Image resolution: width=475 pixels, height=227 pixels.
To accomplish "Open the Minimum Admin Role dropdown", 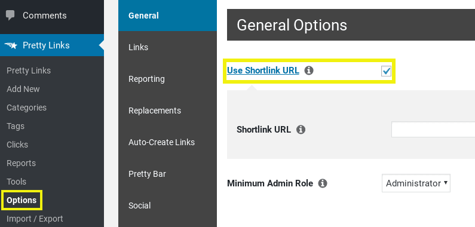I will [416, 183].
